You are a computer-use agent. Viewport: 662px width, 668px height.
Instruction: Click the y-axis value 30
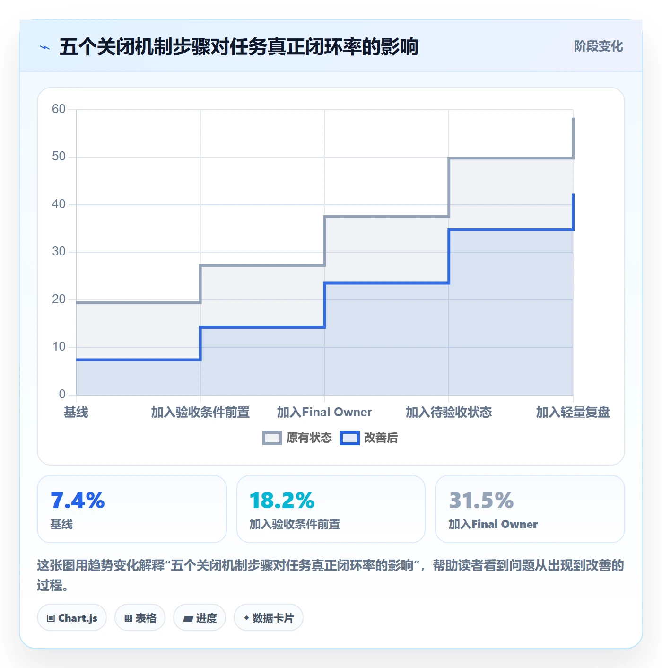[x=59, y=252]
